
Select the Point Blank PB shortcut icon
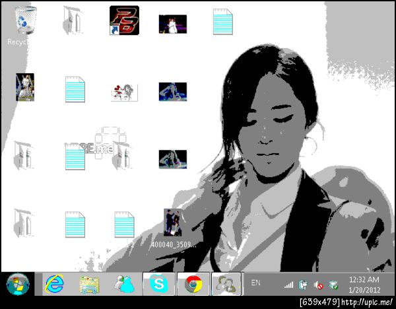[x=124, y=20]
